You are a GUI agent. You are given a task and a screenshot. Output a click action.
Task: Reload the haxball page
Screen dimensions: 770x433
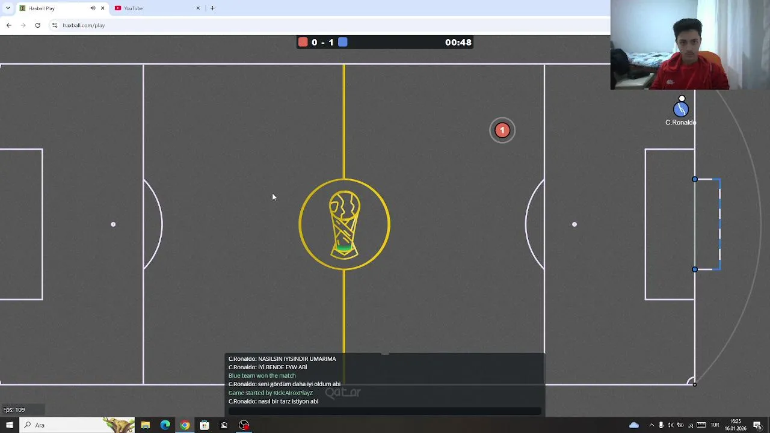tap(37, 25)
